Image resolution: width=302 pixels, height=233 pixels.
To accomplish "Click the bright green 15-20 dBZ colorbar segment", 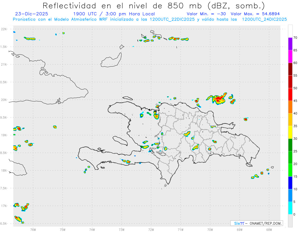I will pos(290,170).
